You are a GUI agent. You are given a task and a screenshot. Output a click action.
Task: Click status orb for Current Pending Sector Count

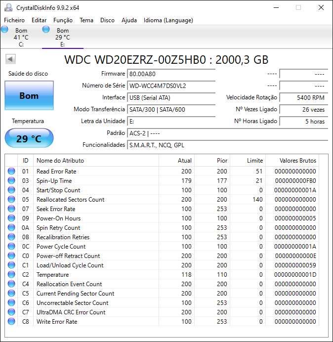click(11, 293)
